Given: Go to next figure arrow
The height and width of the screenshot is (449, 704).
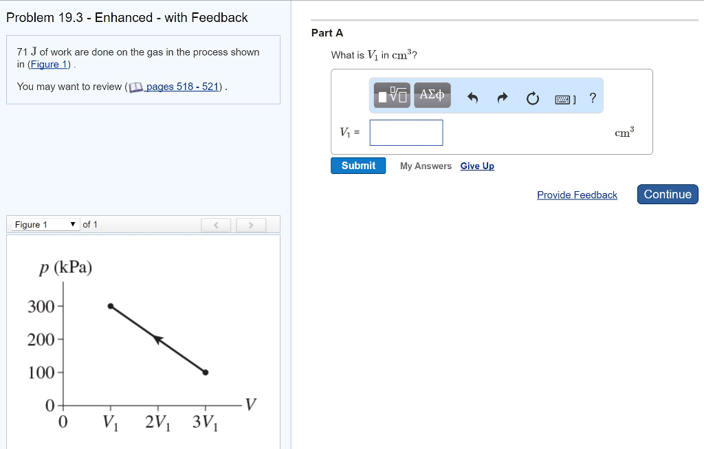Looking at the screenshot, I should 251,225.
